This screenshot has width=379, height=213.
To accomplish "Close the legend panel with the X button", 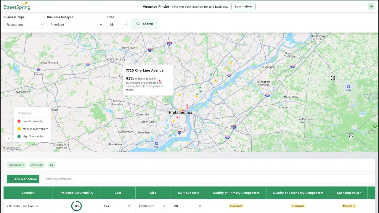I will [9, 138].
